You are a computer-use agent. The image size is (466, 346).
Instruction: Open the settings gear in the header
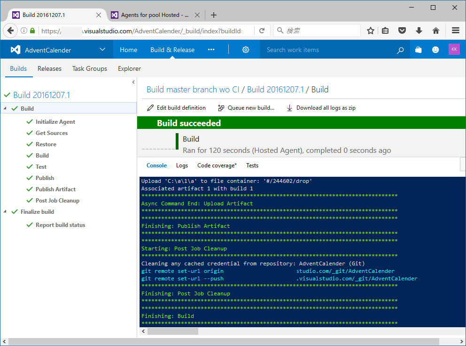coord(246,50)
